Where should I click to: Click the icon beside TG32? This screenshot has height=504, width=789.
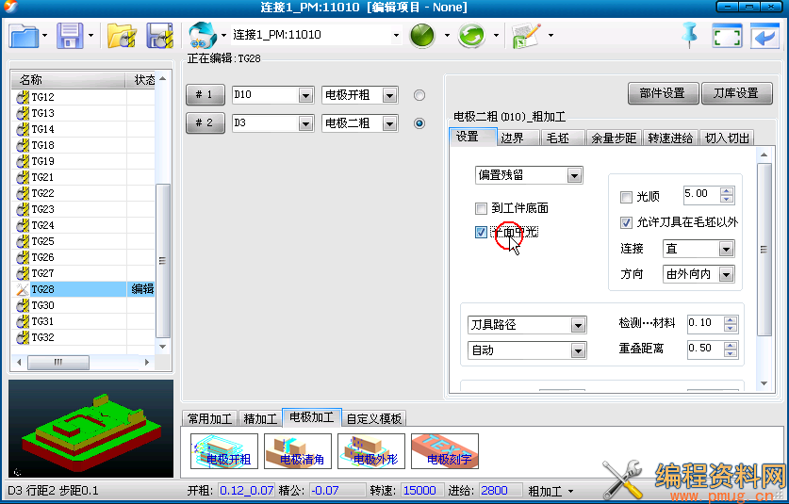pyautogui.click(x=22, y=337)
